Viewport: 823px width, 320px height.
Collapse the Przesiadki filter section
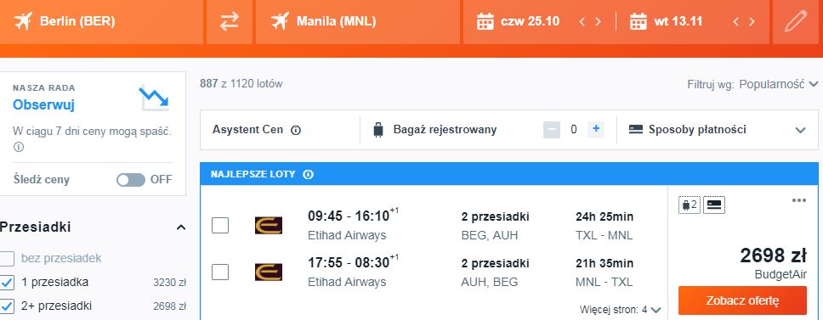[x=181, y=227]
